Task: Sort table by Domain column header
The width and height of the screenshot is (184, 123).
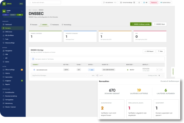Action: (x=36, y=65)
